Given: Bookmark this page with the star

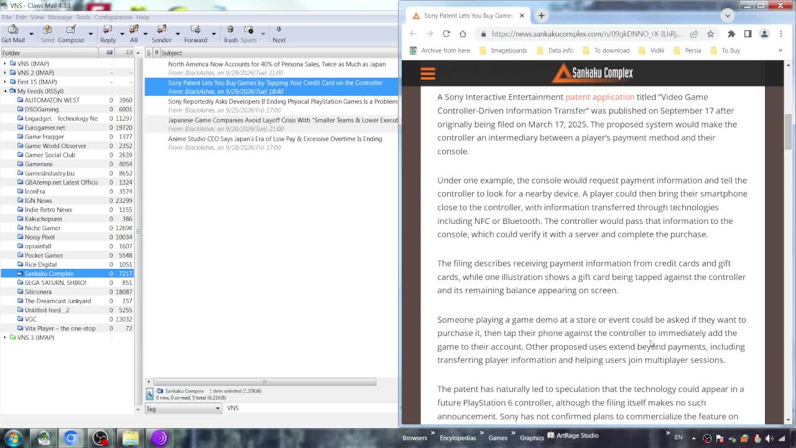Looking at the screenshot, I should [x=710, y=34].
